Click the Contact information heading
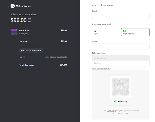 (x=103, y=5)
